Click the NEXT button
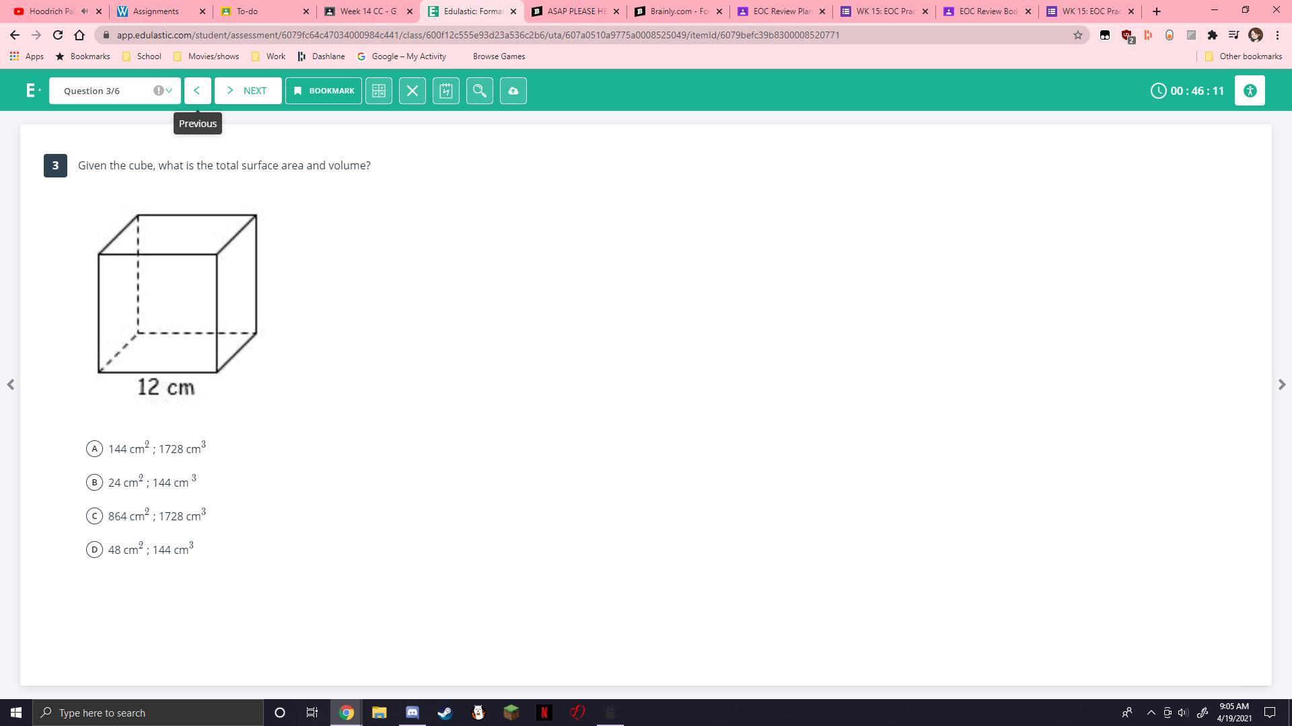The width and height of the screenshot is (1292, 726). pos(248,91)
